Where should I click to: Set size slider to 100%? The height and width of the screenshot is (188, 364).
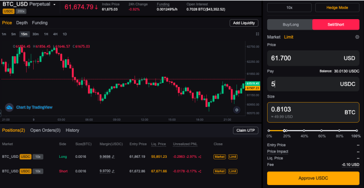pyautogui.click(x=357, y=131)
